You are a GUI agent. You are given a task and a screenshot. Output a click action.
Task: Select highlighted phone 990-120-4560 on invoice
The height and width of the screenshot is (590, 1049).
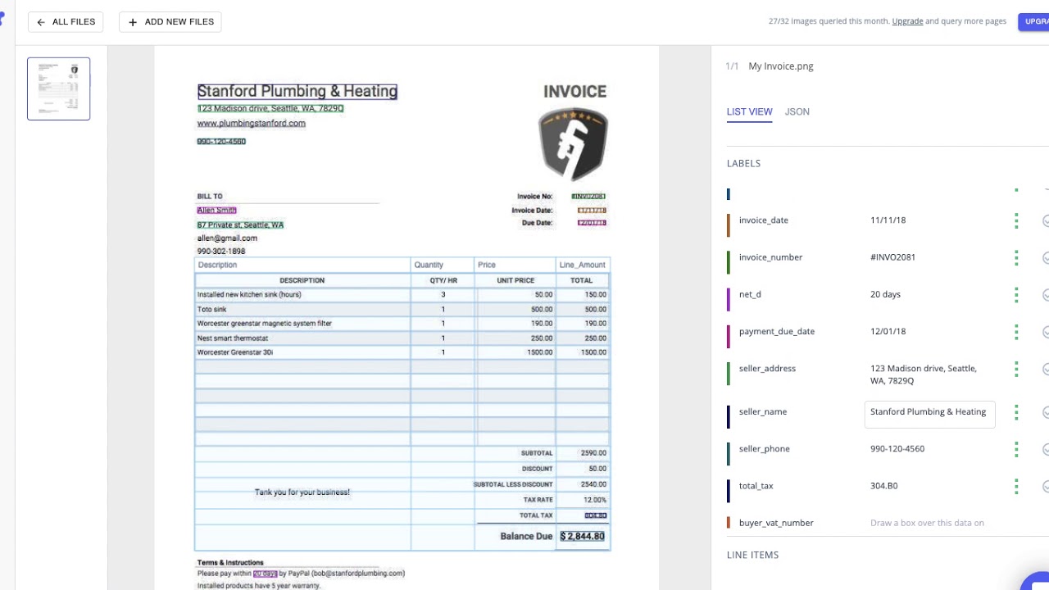coord(221,142)
